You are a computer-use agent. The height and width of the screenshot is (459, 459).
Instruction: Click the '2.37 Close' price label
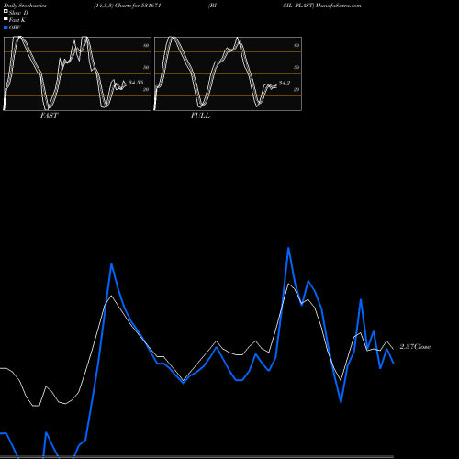pos(415,347)
